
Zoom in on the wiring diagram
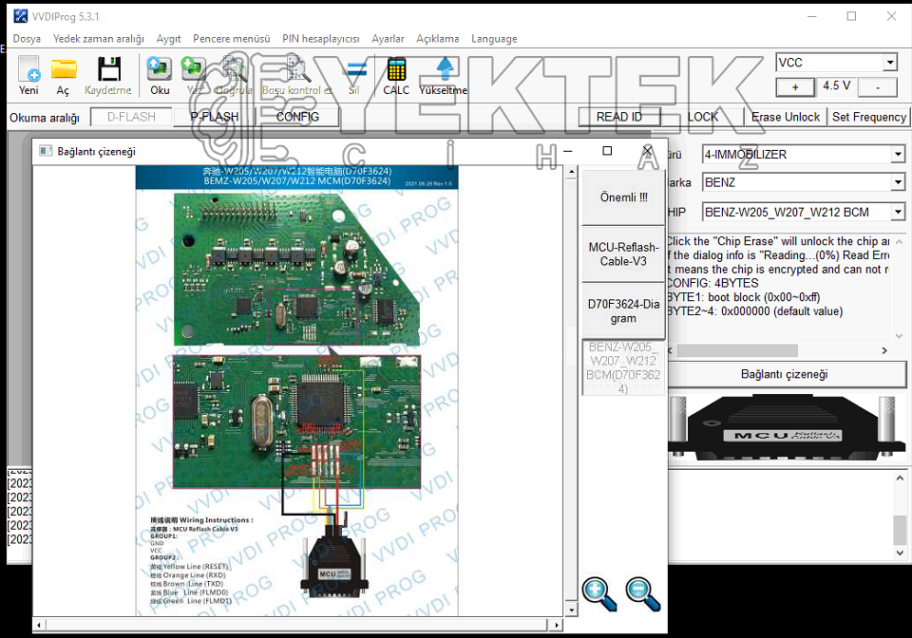(x=599, y=593)
